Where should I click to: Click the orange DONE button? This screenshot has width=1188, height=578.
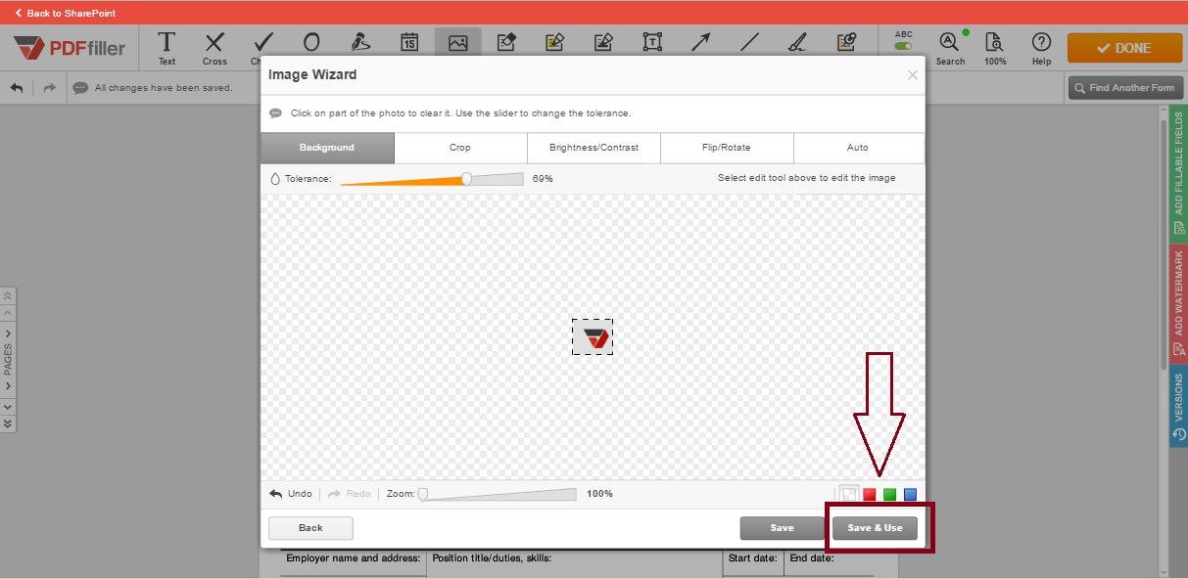pos(1124,48)
